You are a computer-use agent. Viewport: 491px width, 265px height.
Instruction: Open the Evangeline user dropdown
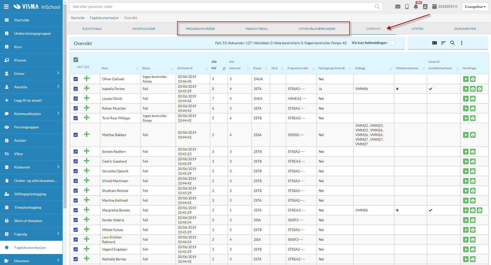pos(475,7)
